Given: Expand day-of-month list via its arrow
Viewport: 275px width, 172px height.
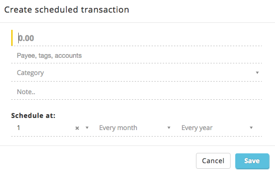Looking at the screenshot, I should 87,128.
